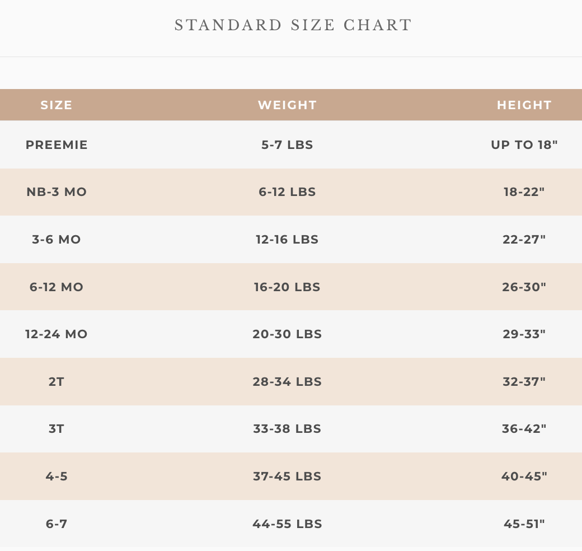
Task: Click the Standard Size Chart title
Action: [293, 25]
